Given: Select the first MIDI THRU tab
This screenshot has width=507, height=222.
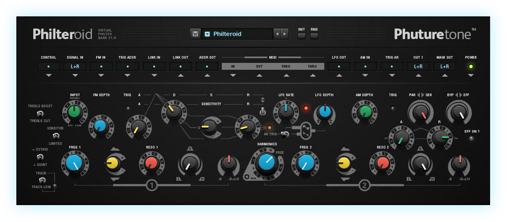Looking at the screenshot, I should click(x=286, y=67).
